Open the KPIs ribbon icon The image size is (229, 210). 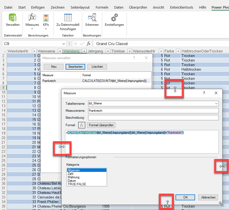click(x=46, y=18)
